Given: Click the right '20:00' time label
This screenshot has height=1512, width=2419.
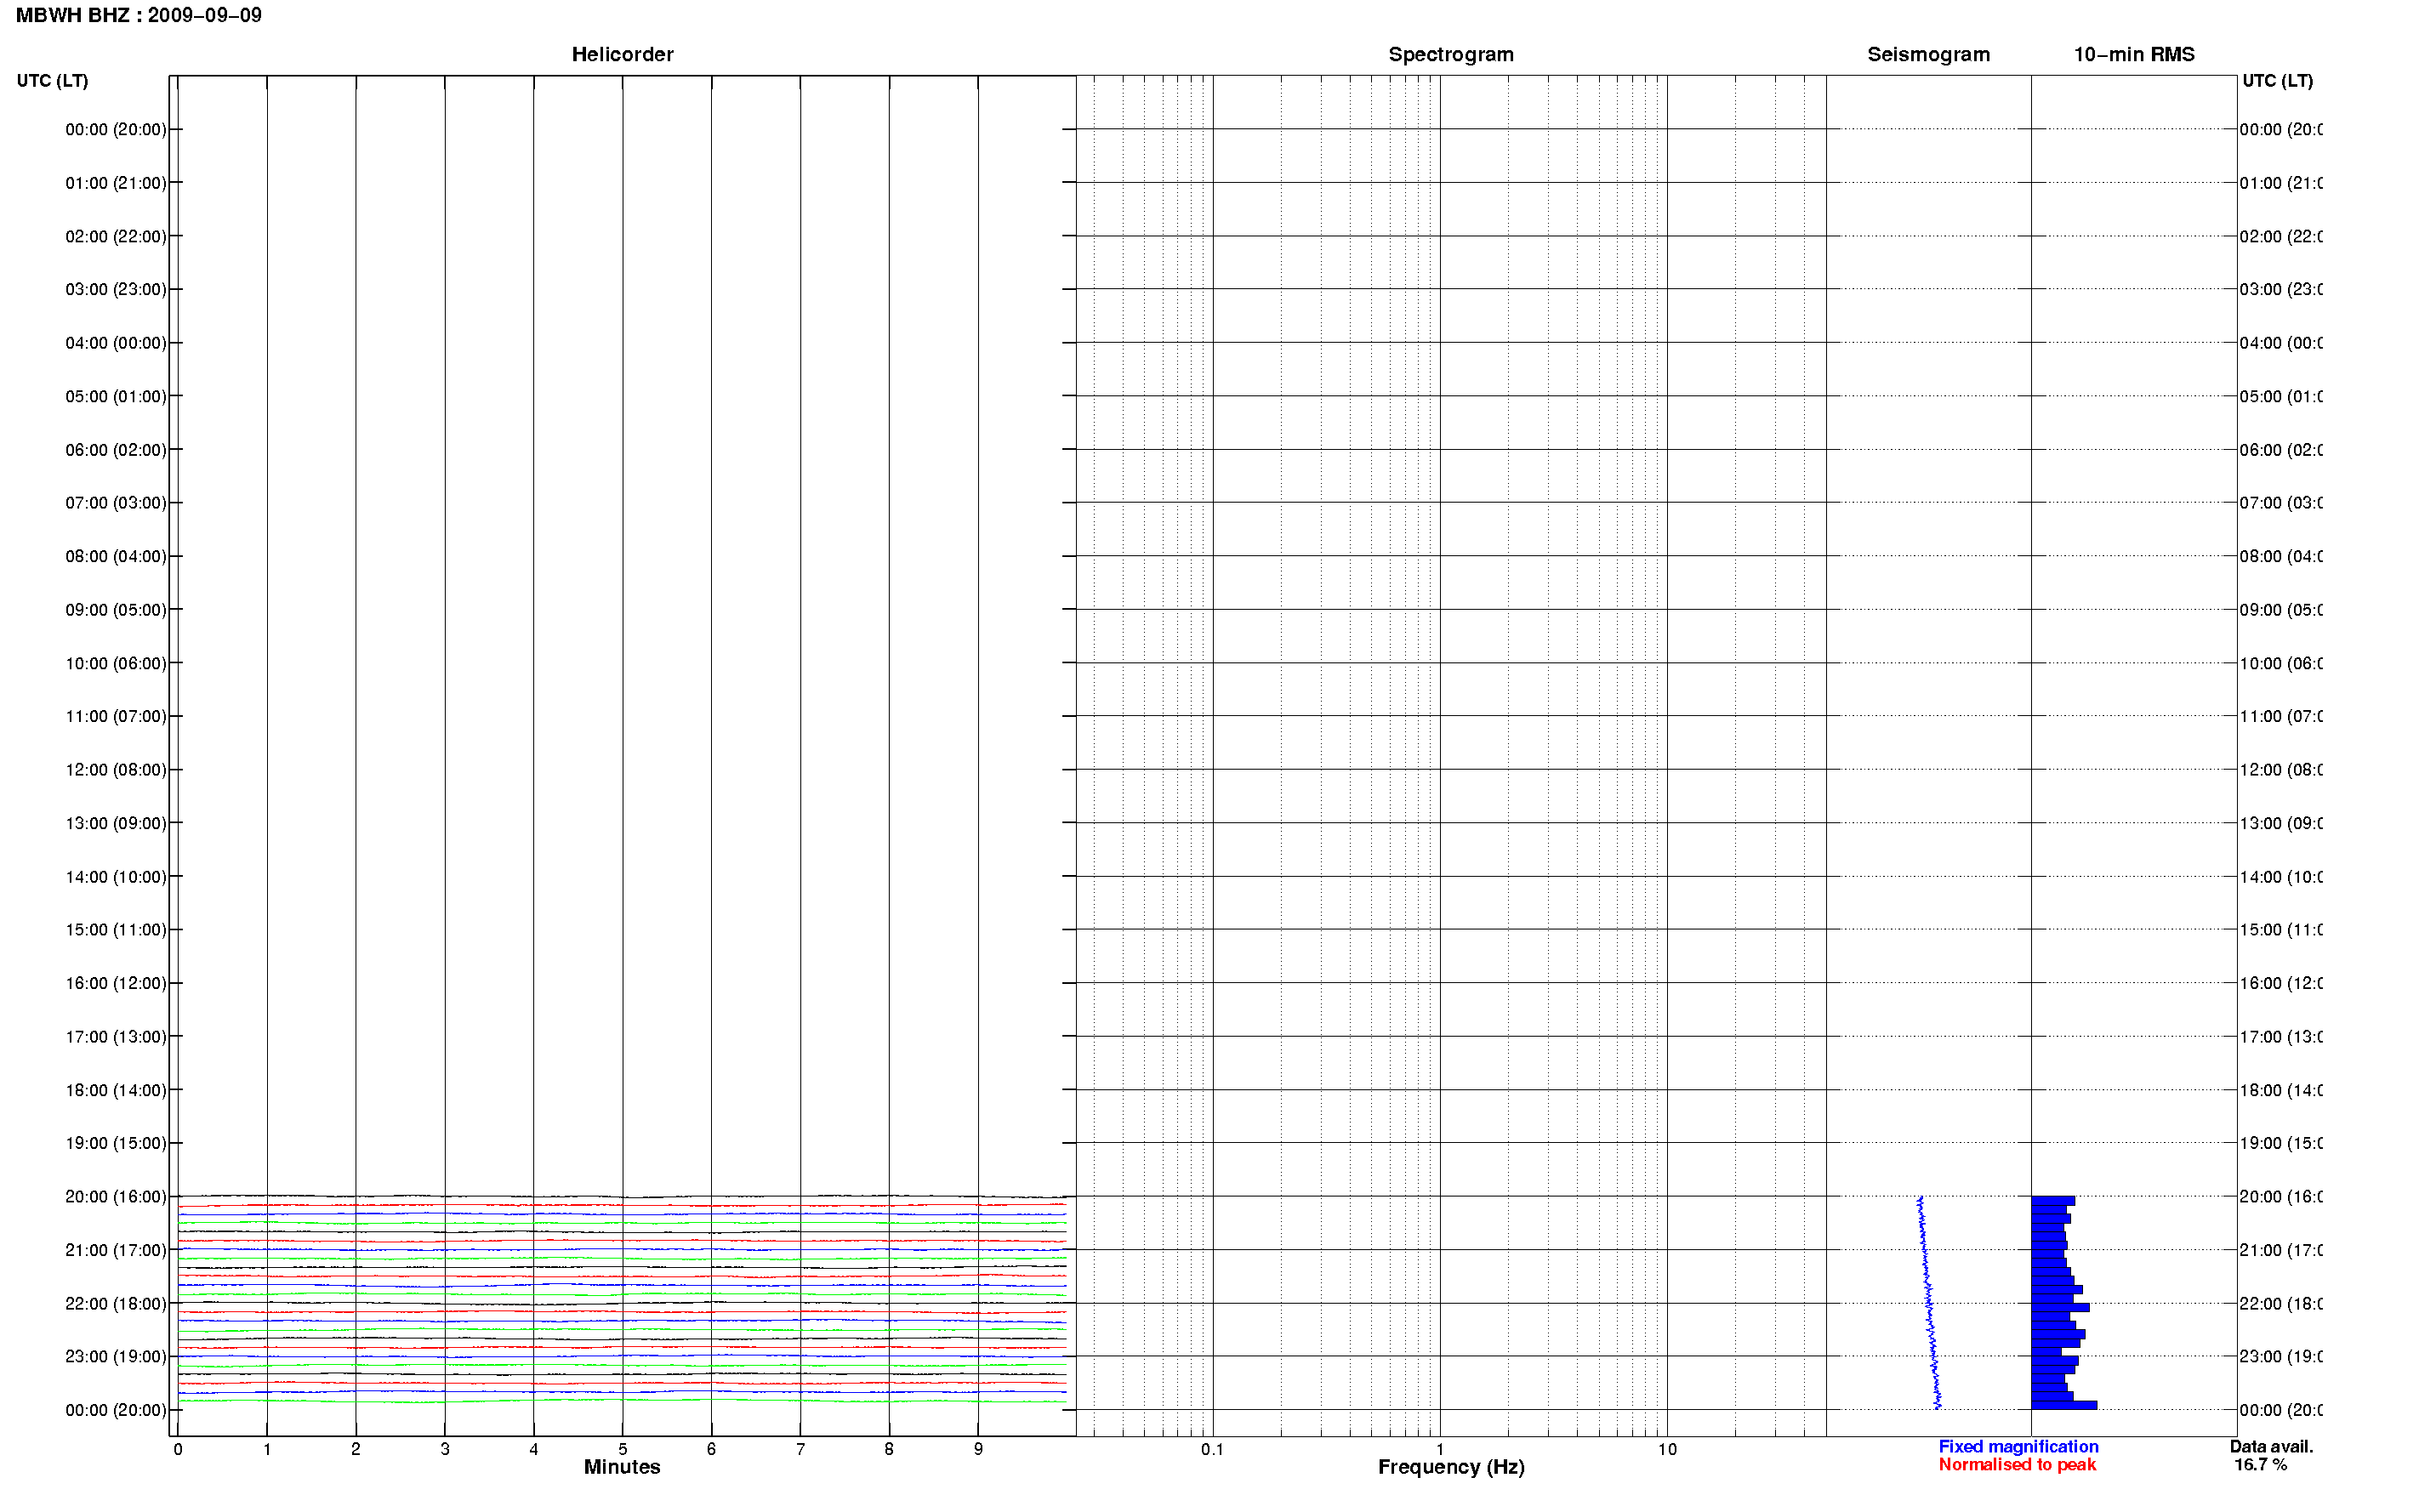Looking at the screenshot, I should [x=2280, y=1197].
